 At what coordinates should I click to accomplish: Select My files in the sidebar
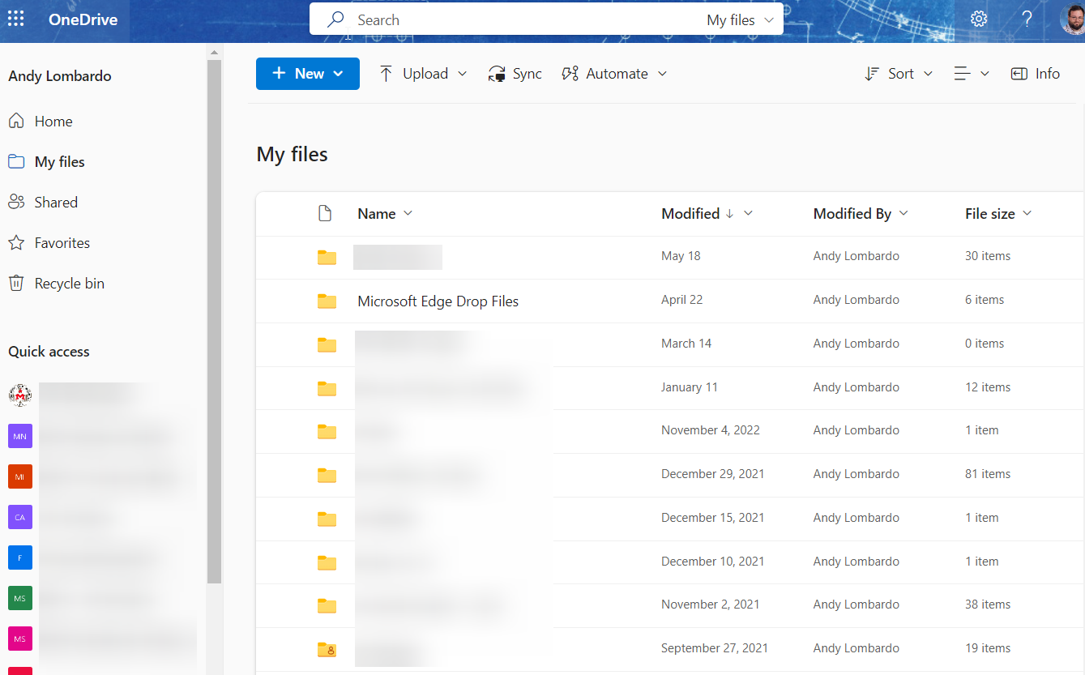tap(60, 162)
